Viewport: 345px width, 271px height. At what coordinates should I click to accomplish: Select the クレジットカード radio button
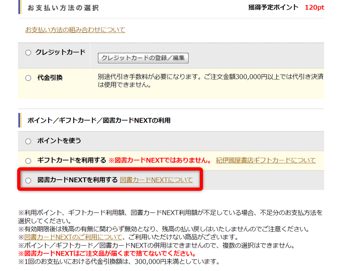coord(28,53)
